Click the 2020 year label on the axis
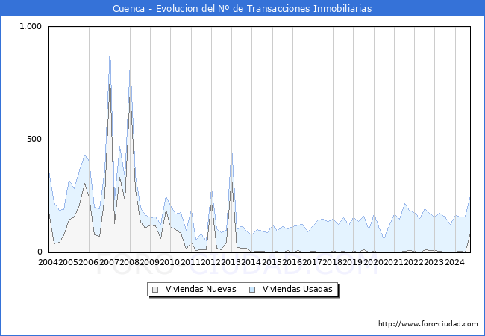 [x=373, y=262]
